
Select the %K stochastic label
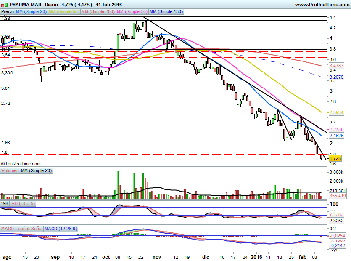point(5,204)
